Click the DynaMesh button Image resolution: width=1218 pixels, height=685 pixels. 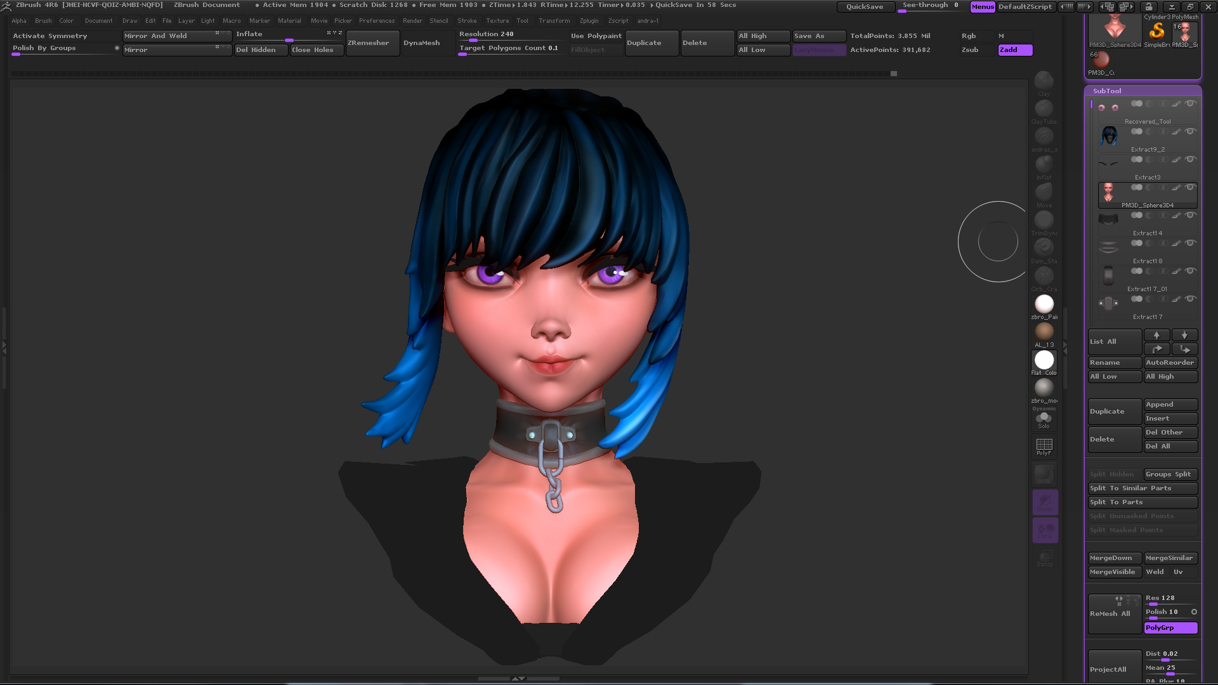point(428,42)
